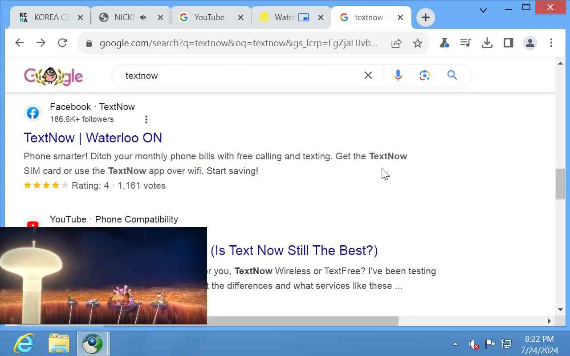Mute audio on the NICKE tab

[143, 17]
